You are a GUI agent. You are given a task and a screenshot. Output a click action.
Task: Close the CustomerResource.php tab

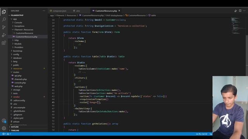[119, 11]
